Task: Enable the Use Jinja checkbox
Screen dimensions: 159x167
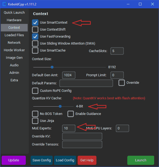Action: [35, 121]
